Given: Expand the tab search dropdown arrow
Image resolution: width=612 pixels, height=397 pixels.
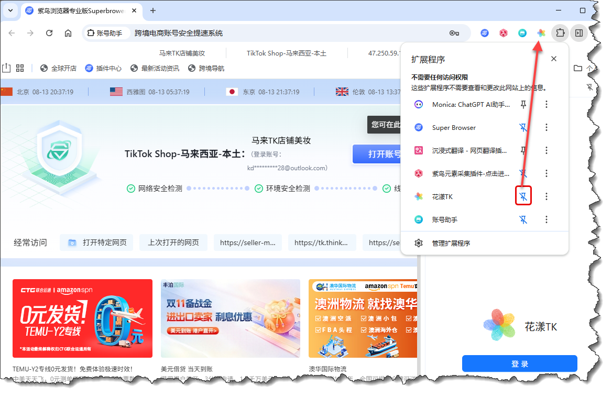Looking at the screenshot, I should [x=10, y=10].
